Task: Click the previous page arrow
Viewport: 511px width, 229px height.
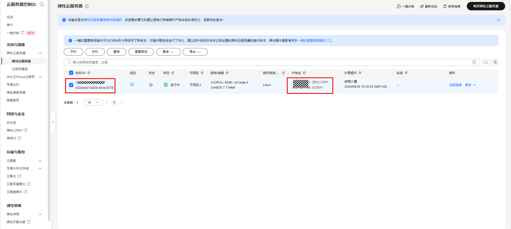Action: tap(107, 102)
